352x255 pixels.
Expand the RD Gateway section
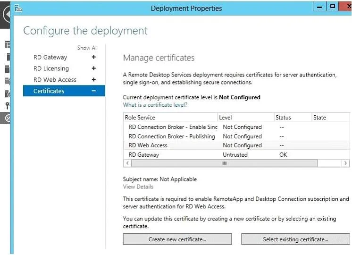click(x=94, y=57)
